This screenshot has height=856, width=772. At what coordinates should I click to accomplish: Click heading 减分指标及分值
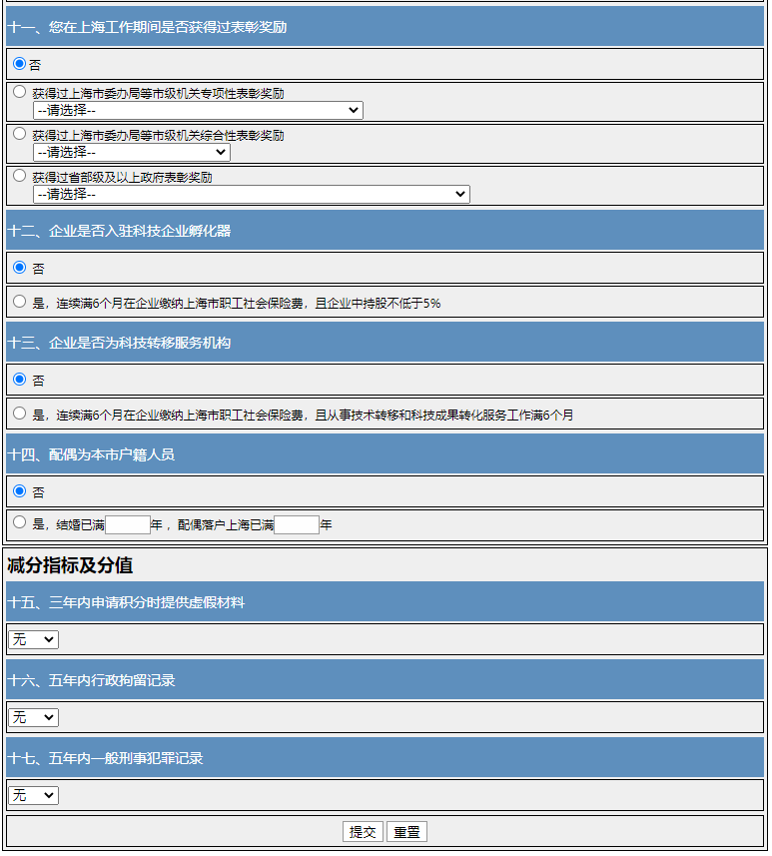point(70,565)
